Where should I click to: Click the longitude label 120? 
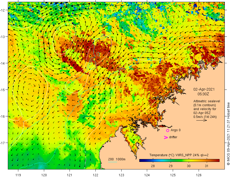[x=44, y=175]
